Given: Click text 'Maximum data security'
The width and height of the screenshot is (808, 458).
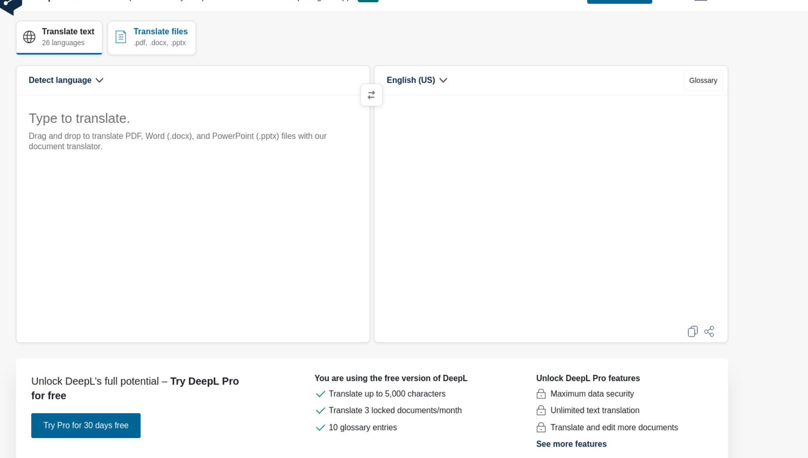Looking at the screenshot, I should pyautogui.click(x=592, y=394).
